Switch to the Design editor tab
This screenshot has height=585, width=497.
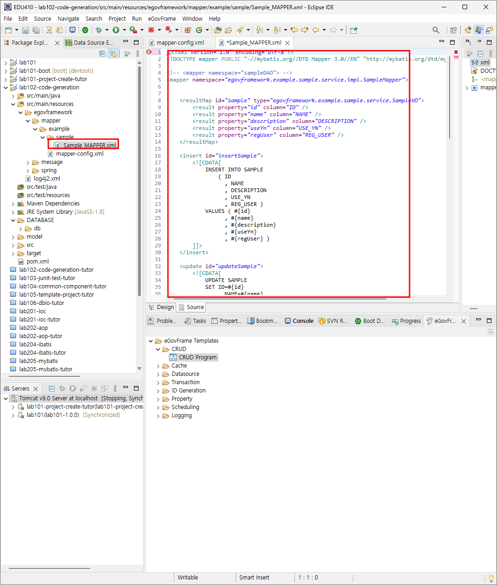161,307
